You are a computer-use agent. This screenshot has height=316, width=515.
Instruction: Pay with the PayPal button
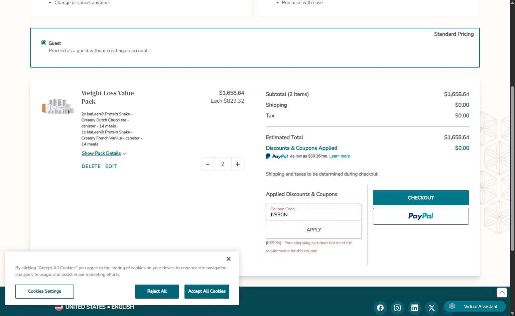point(421,216)
